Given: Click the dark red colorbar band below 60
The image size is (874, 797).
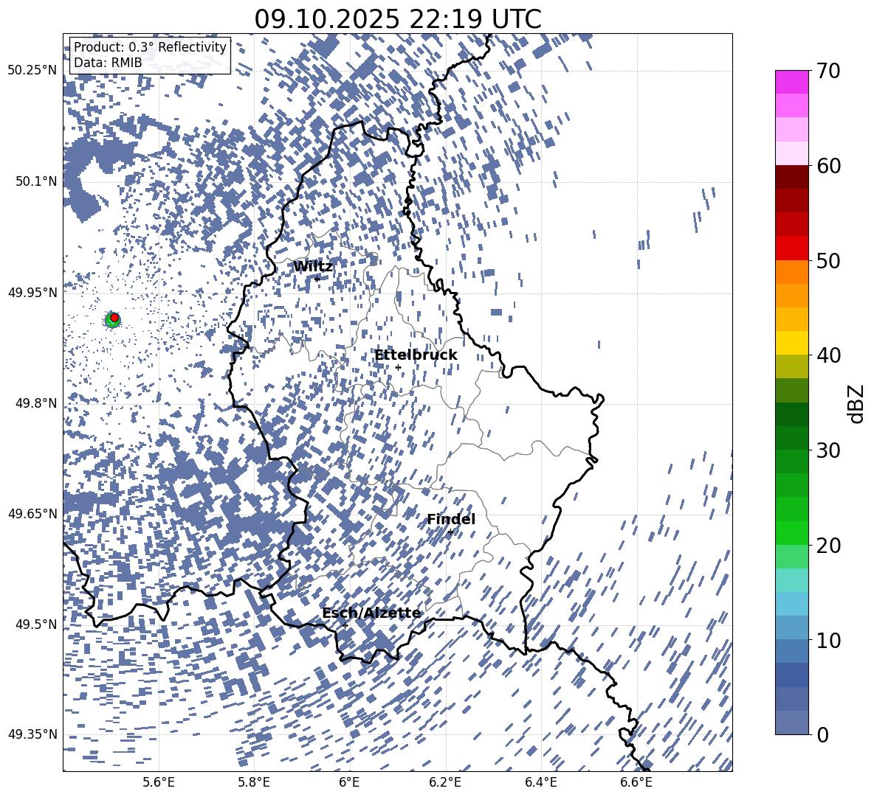Looking at the screenshot, I should 791,177.
